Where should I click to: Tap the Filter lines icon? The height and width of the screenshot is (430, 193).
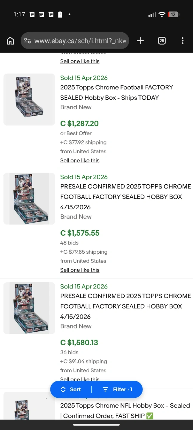pyautogui.click(x=105, y=389)
